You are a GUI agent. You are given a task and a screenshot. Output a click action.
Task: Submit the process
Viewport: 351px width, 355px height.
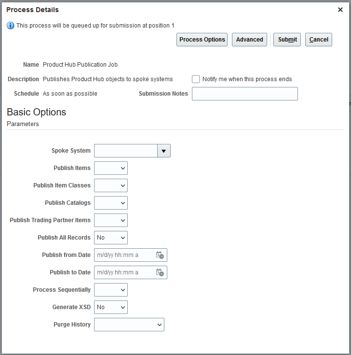[287, 40]
